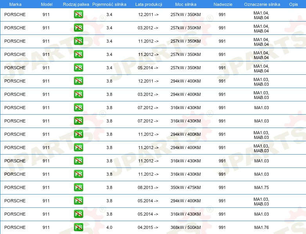Click petrol fuel icon in 03.2012 257kW row
306x234 pixels.
[x=78, y=28]
